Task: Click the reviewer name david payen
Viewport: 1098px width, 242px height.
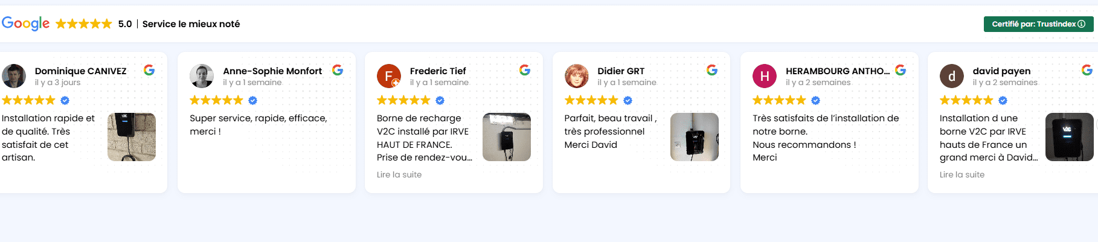Action: [x=1001, y=71]
